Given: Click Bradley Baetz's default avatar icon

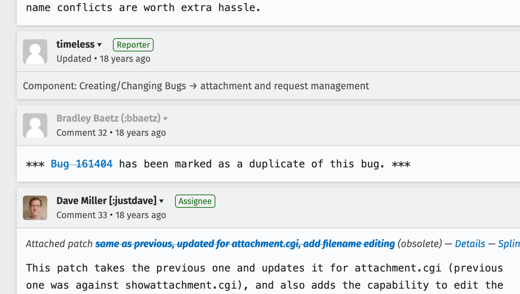Looking at the screenshot, I should coord(35,125).
